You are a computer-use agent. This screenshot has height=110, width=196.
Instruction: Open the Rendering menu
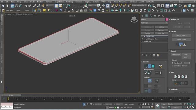point(70,2)
